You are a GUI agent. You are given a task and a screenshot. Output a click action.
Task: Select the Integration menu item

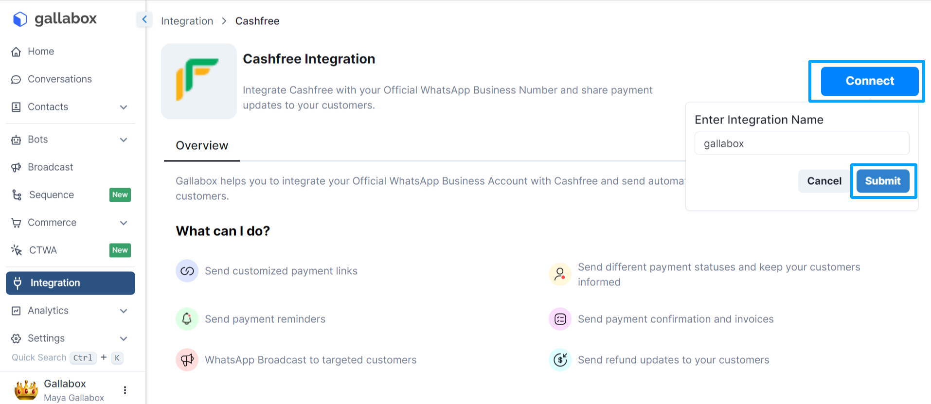tap(71, 283)
